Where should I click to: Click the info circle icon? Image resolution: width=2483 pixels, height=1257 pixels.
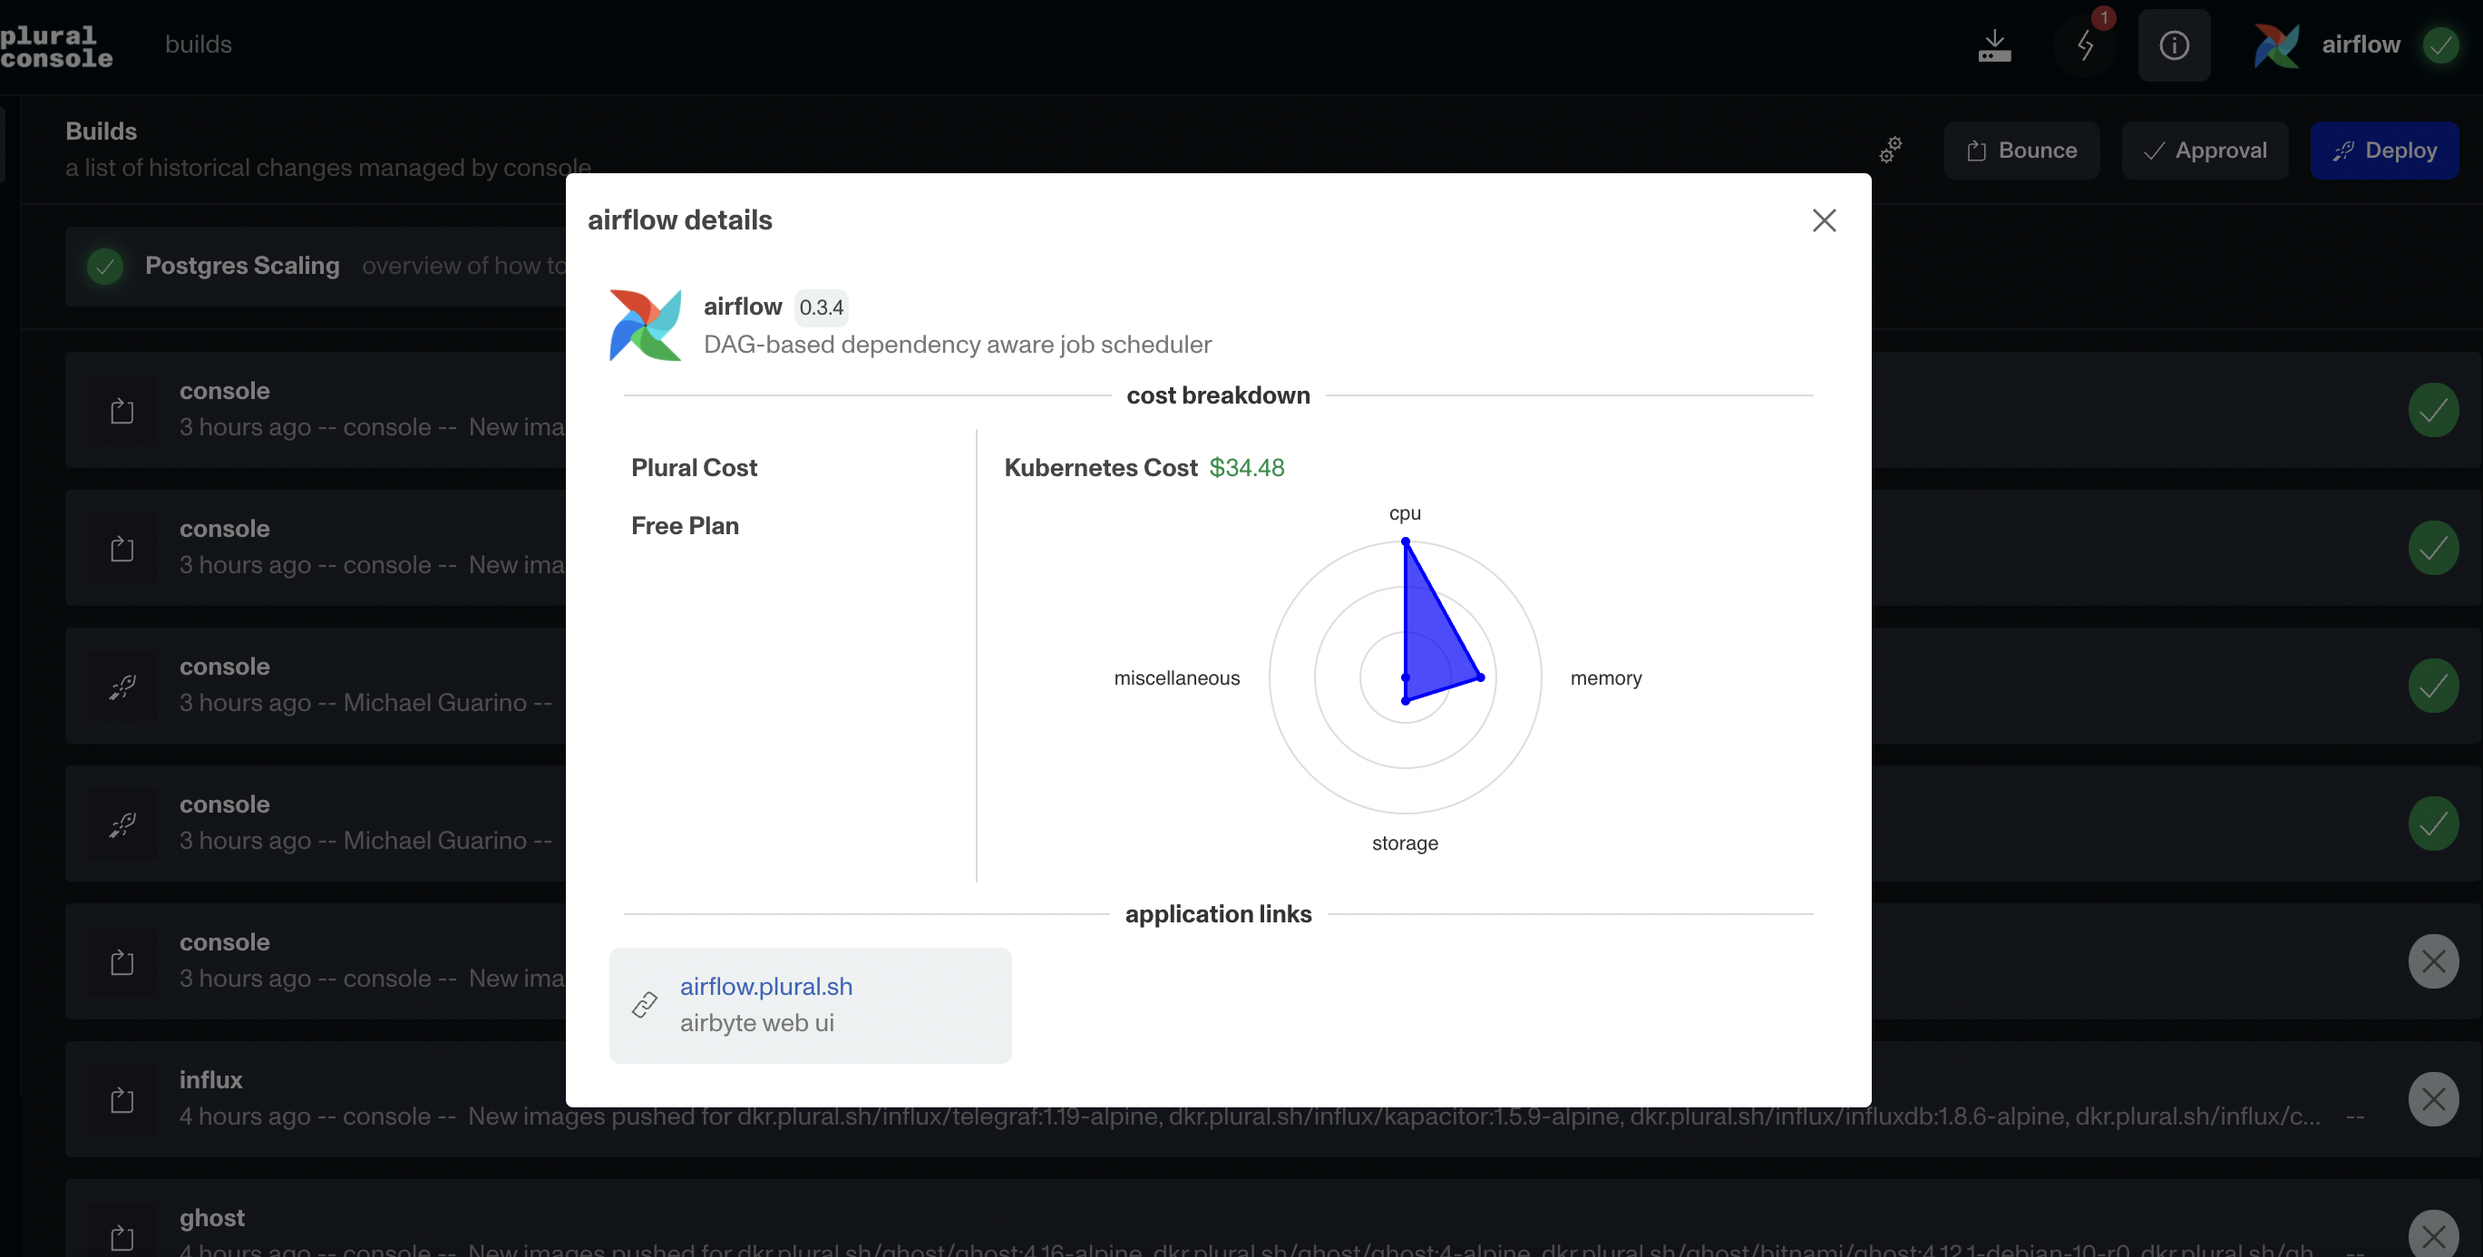(2174, 45)
